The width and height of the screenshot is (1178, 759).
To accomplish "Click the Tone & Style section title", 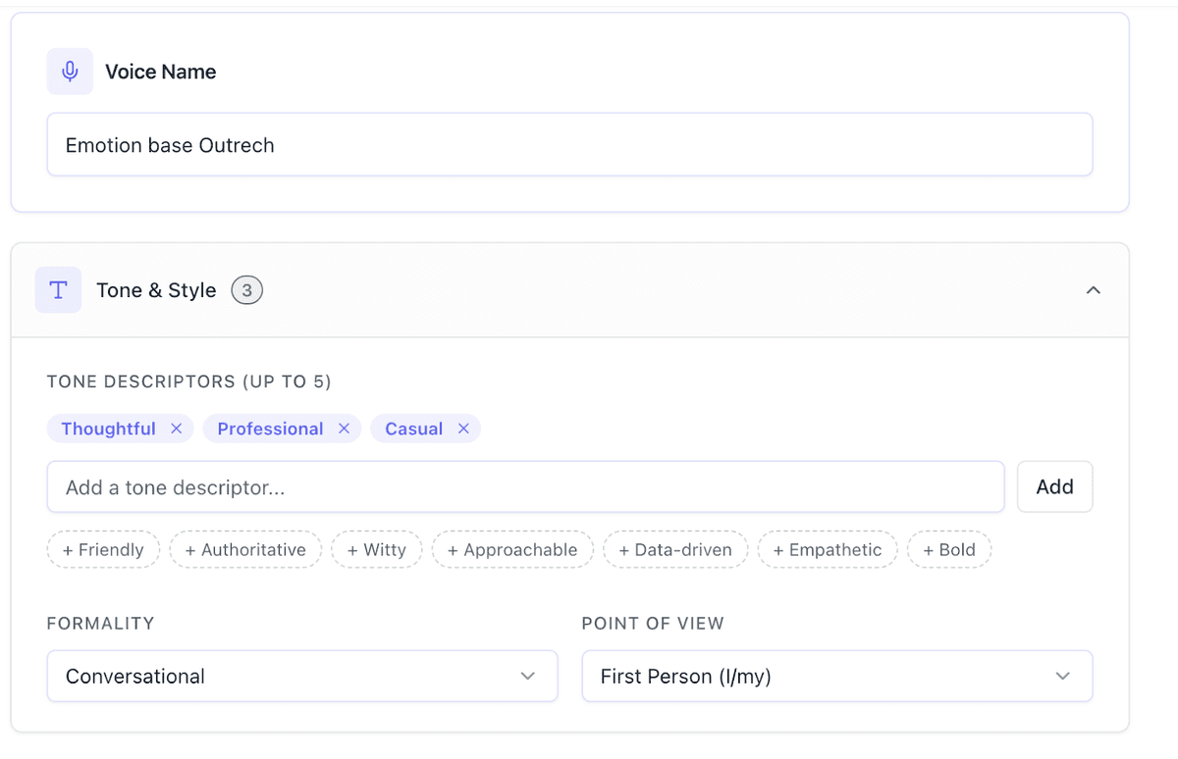I will pyautogui.click(x=156, y=290).
